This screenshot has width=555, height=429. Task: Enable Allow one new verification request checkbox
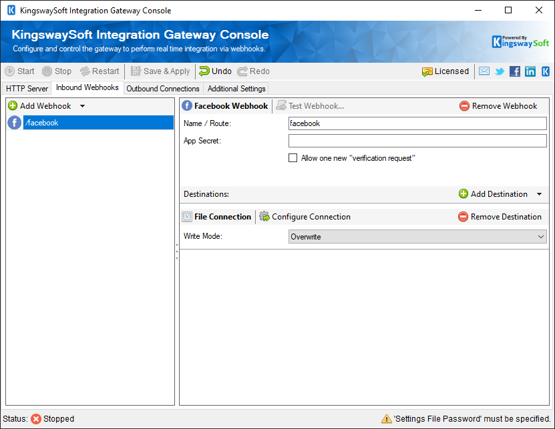pyautogui.click(x=293, y=157)
